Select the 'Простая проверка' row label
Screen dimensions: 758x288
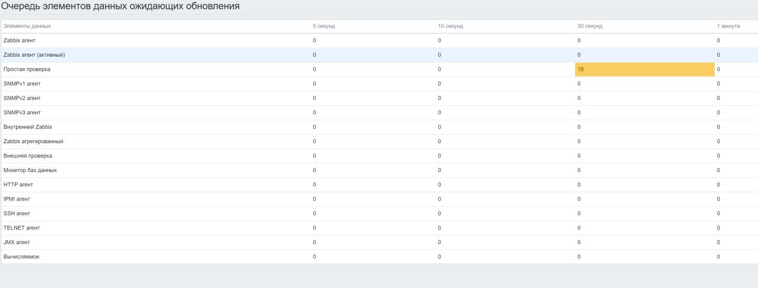pos(27,69)
